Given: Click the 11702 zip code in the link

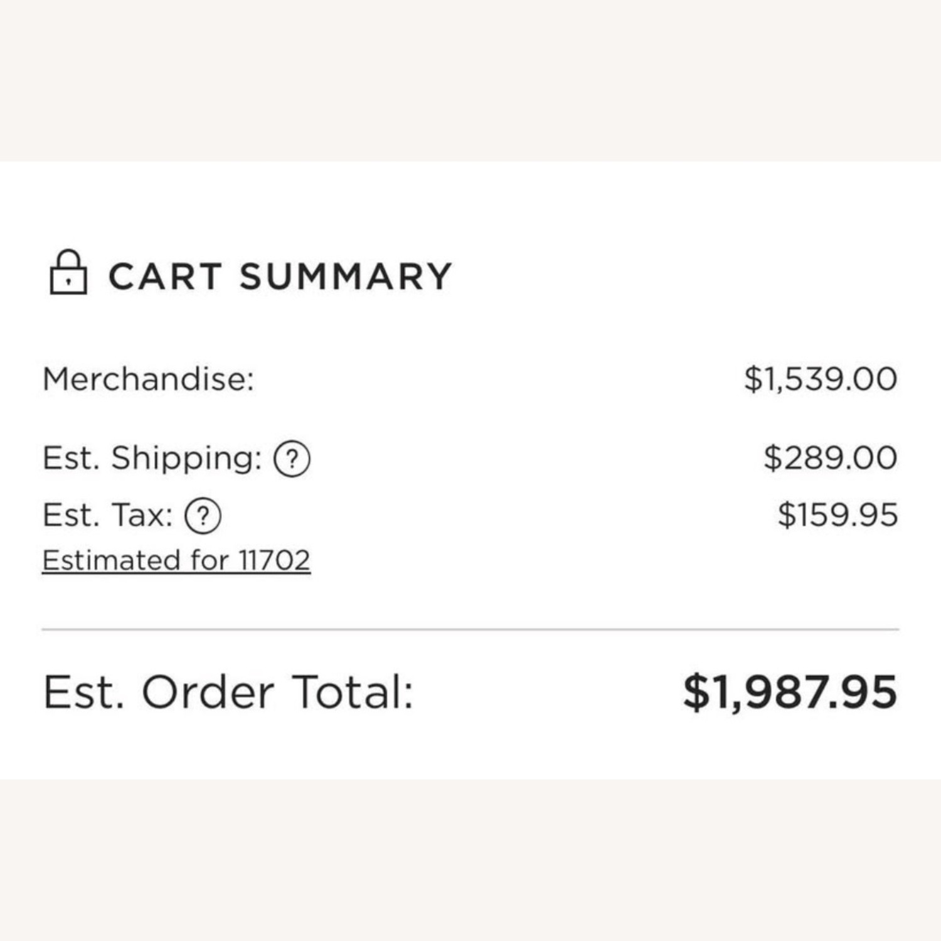Looking at the screenshot, I should [275, 560].
